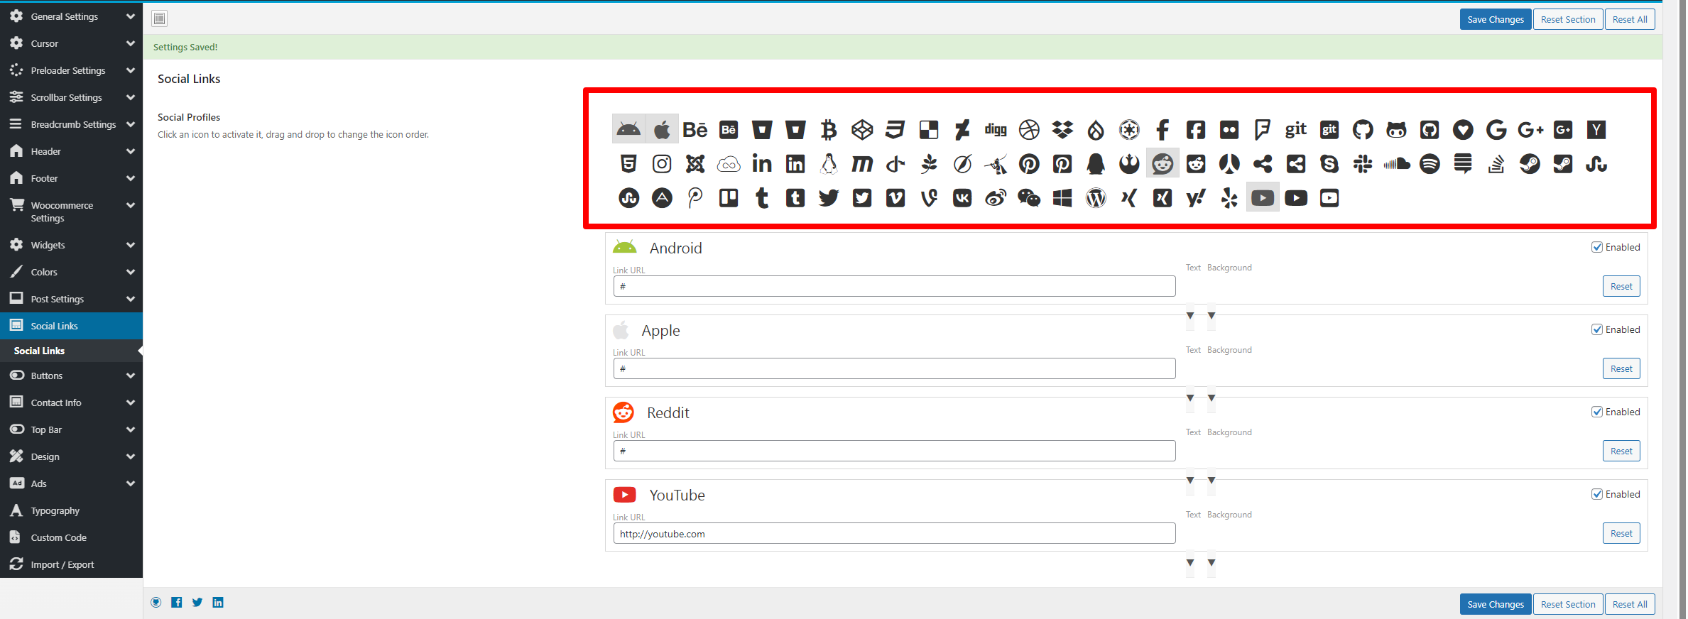Activate the SoundCloud icon
Screen dimensions: 1688x619
(x=1396, y=164)
